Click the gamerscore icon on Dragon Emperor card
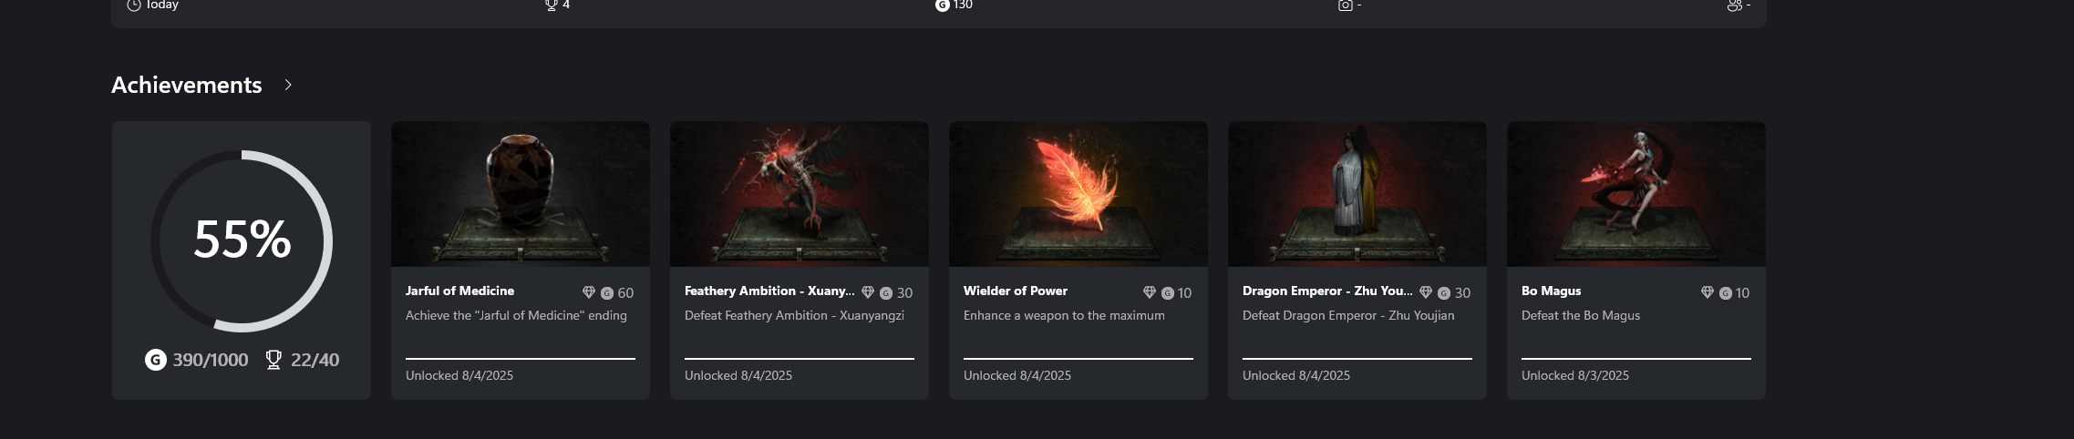Viewport: 2074px width, 439px height. (1444, 293)
